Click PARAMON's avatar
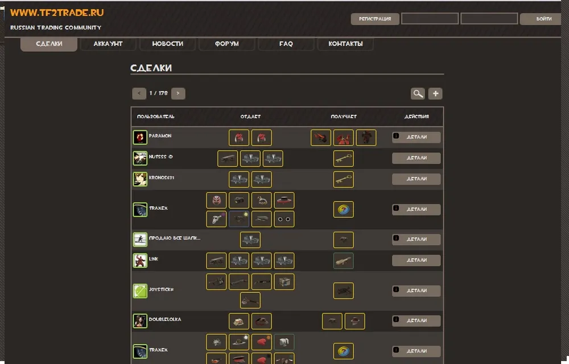 tap(140, 138)
